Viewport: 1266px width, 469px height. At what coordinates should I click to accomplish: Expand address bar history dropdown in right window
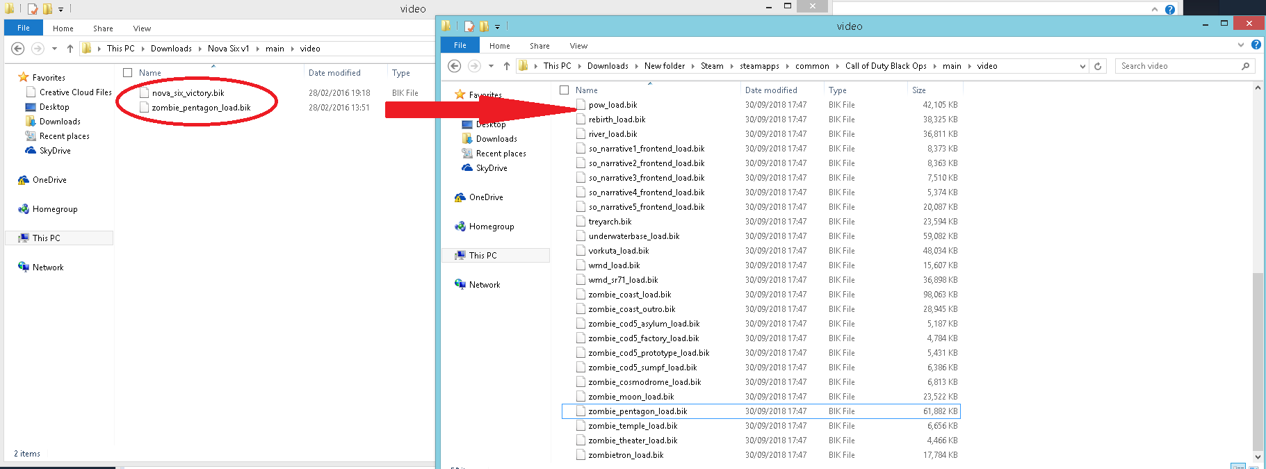pos(1082,66)
